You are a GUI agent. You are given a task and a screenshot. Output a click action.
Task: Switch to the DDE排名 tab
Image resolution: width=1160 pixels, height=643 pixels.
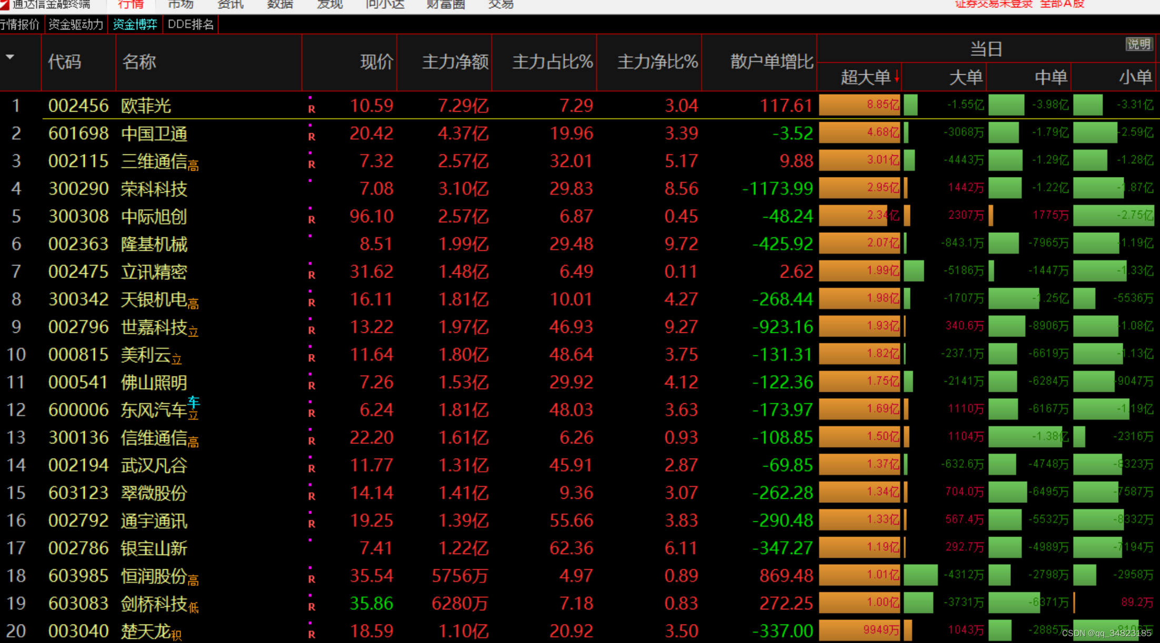coord(191,24)
